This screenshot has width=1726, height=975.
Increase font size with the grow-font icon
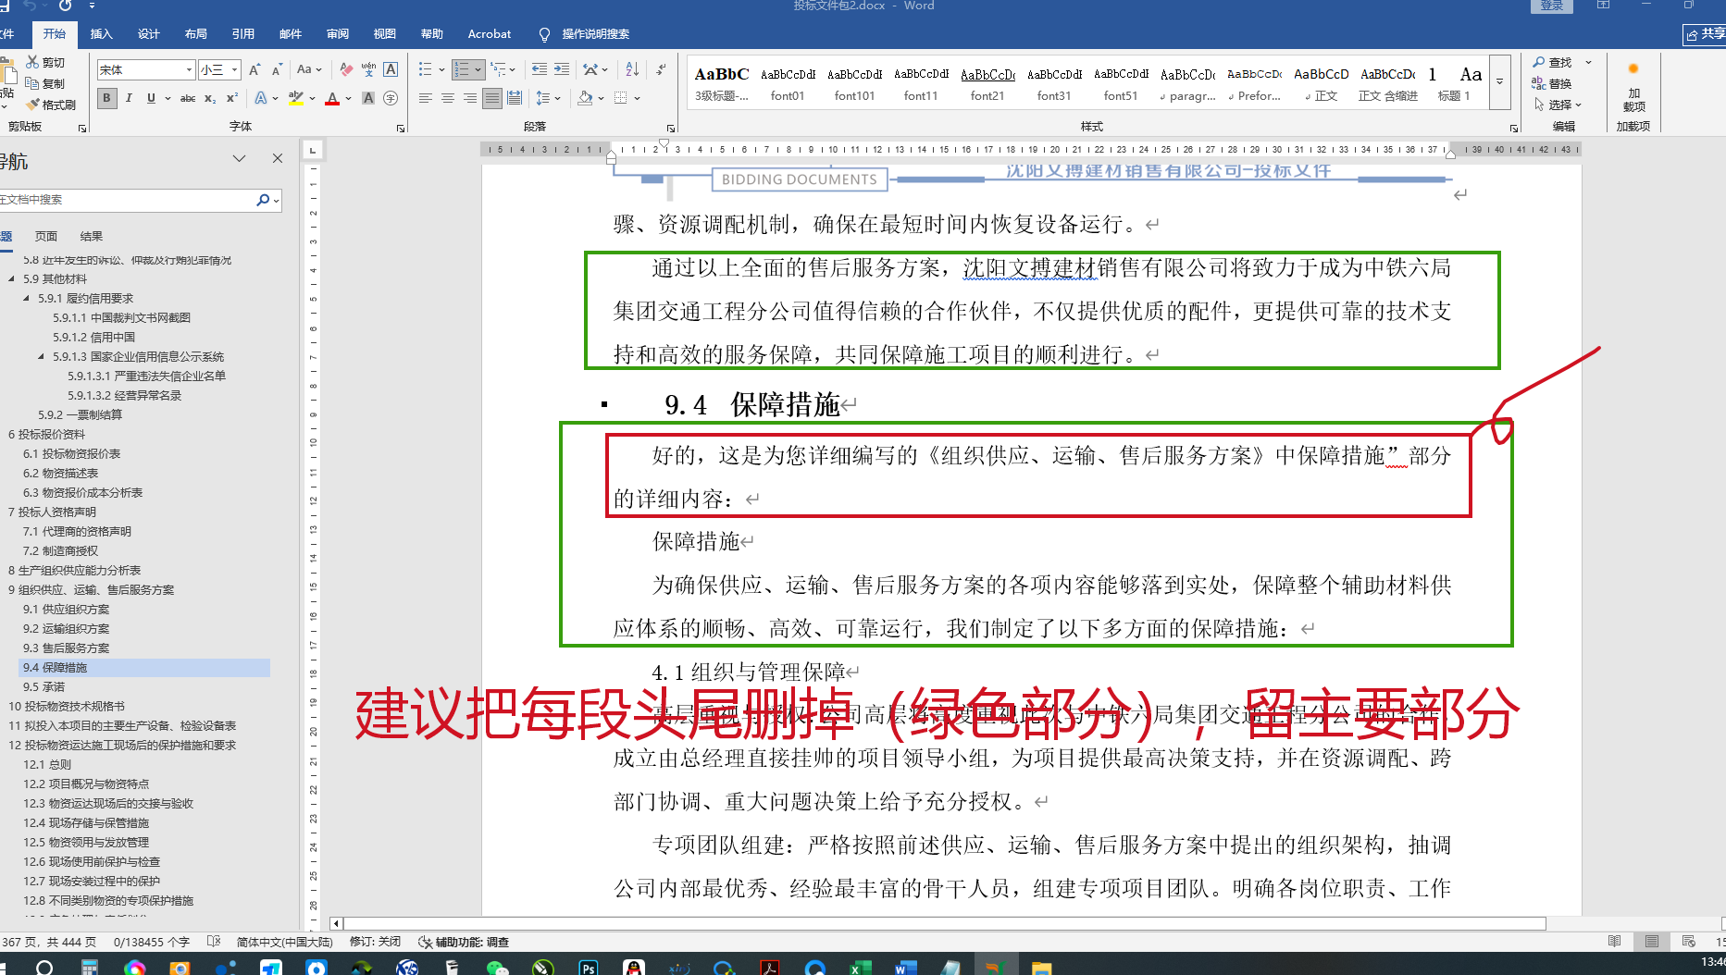pyautogui.click(x=254, y=69)
